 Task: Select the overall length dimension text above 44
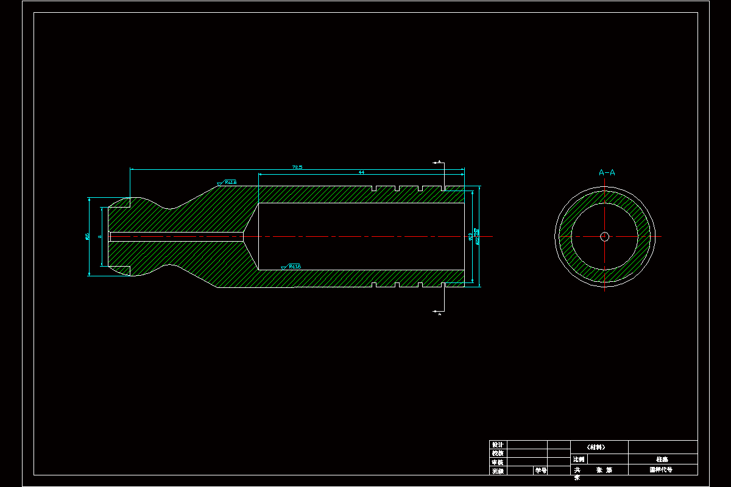tap(297, 167)
